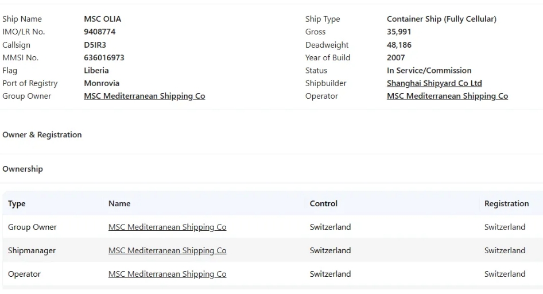Select the Shipmanager row's Switzerland control cell
Image resolution: width=543 pixels, height=294 pixels.
tap(330, 250)
